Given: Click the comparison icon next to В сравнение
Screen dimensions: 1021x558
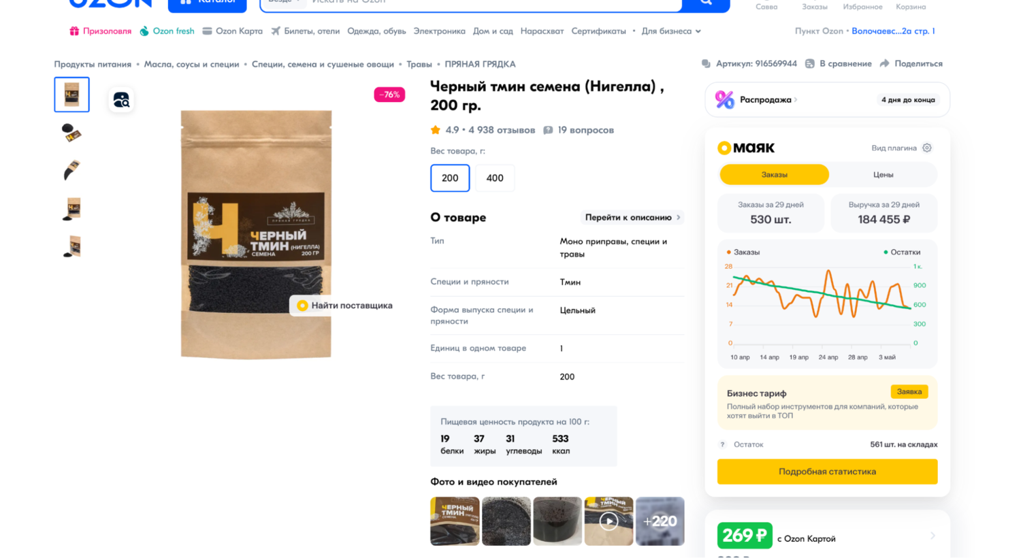Looking at the screenshot, I should tap(809, 63).
